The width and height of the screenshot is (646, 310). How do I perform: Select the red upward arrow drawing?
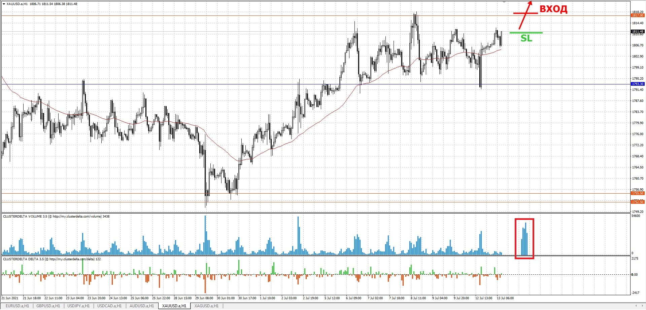point(524,17)
